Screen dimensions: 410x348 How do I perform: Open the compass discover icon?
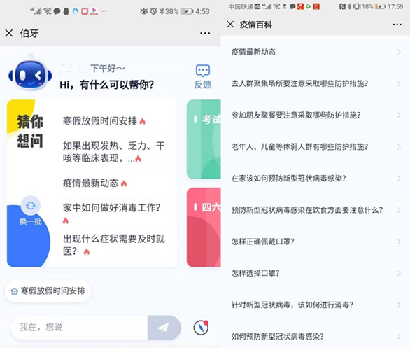[x=201, y=328]
